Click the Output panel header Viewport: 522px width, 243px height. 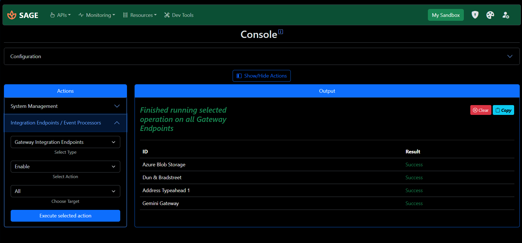[x=327, y=91]
